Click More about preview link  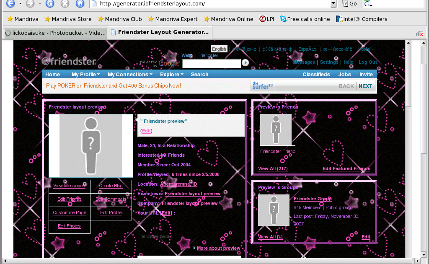219,248
